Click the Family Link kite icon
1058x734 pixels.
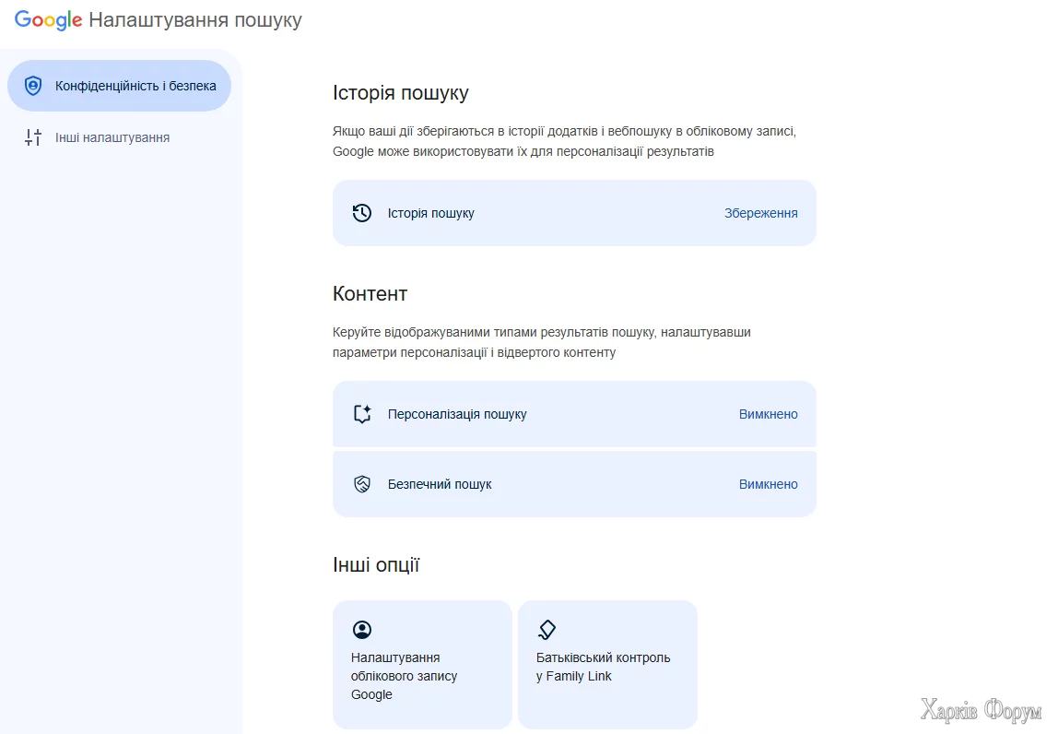coord(547,630)
